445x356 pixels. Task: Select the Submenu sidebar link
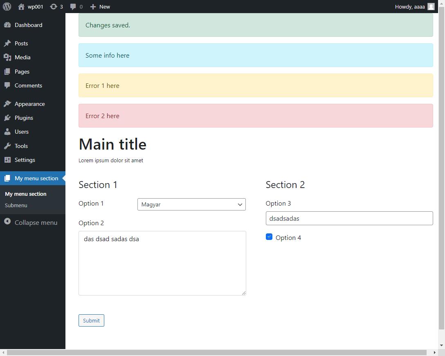(x=16, y=205)
